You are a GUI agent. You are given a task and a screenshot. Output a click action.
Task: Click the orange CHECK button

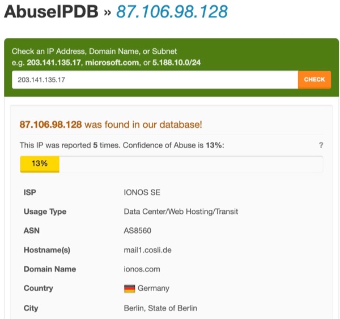314,80
